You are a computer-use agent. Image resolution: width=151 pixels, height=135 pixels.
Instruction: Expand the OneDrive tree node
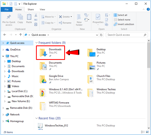[3, 50]
